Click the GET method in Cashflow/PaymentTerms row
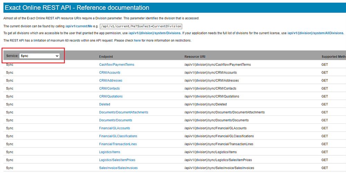 (x=325, y=64)
